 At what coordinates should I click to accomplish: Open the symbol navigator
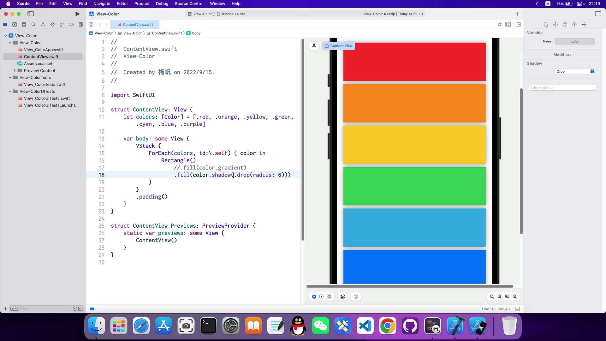click(x=24, y=25)
